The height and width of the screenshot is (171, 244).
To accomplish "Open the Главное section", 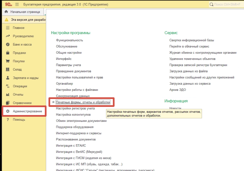I will click(x=19, y=28).
